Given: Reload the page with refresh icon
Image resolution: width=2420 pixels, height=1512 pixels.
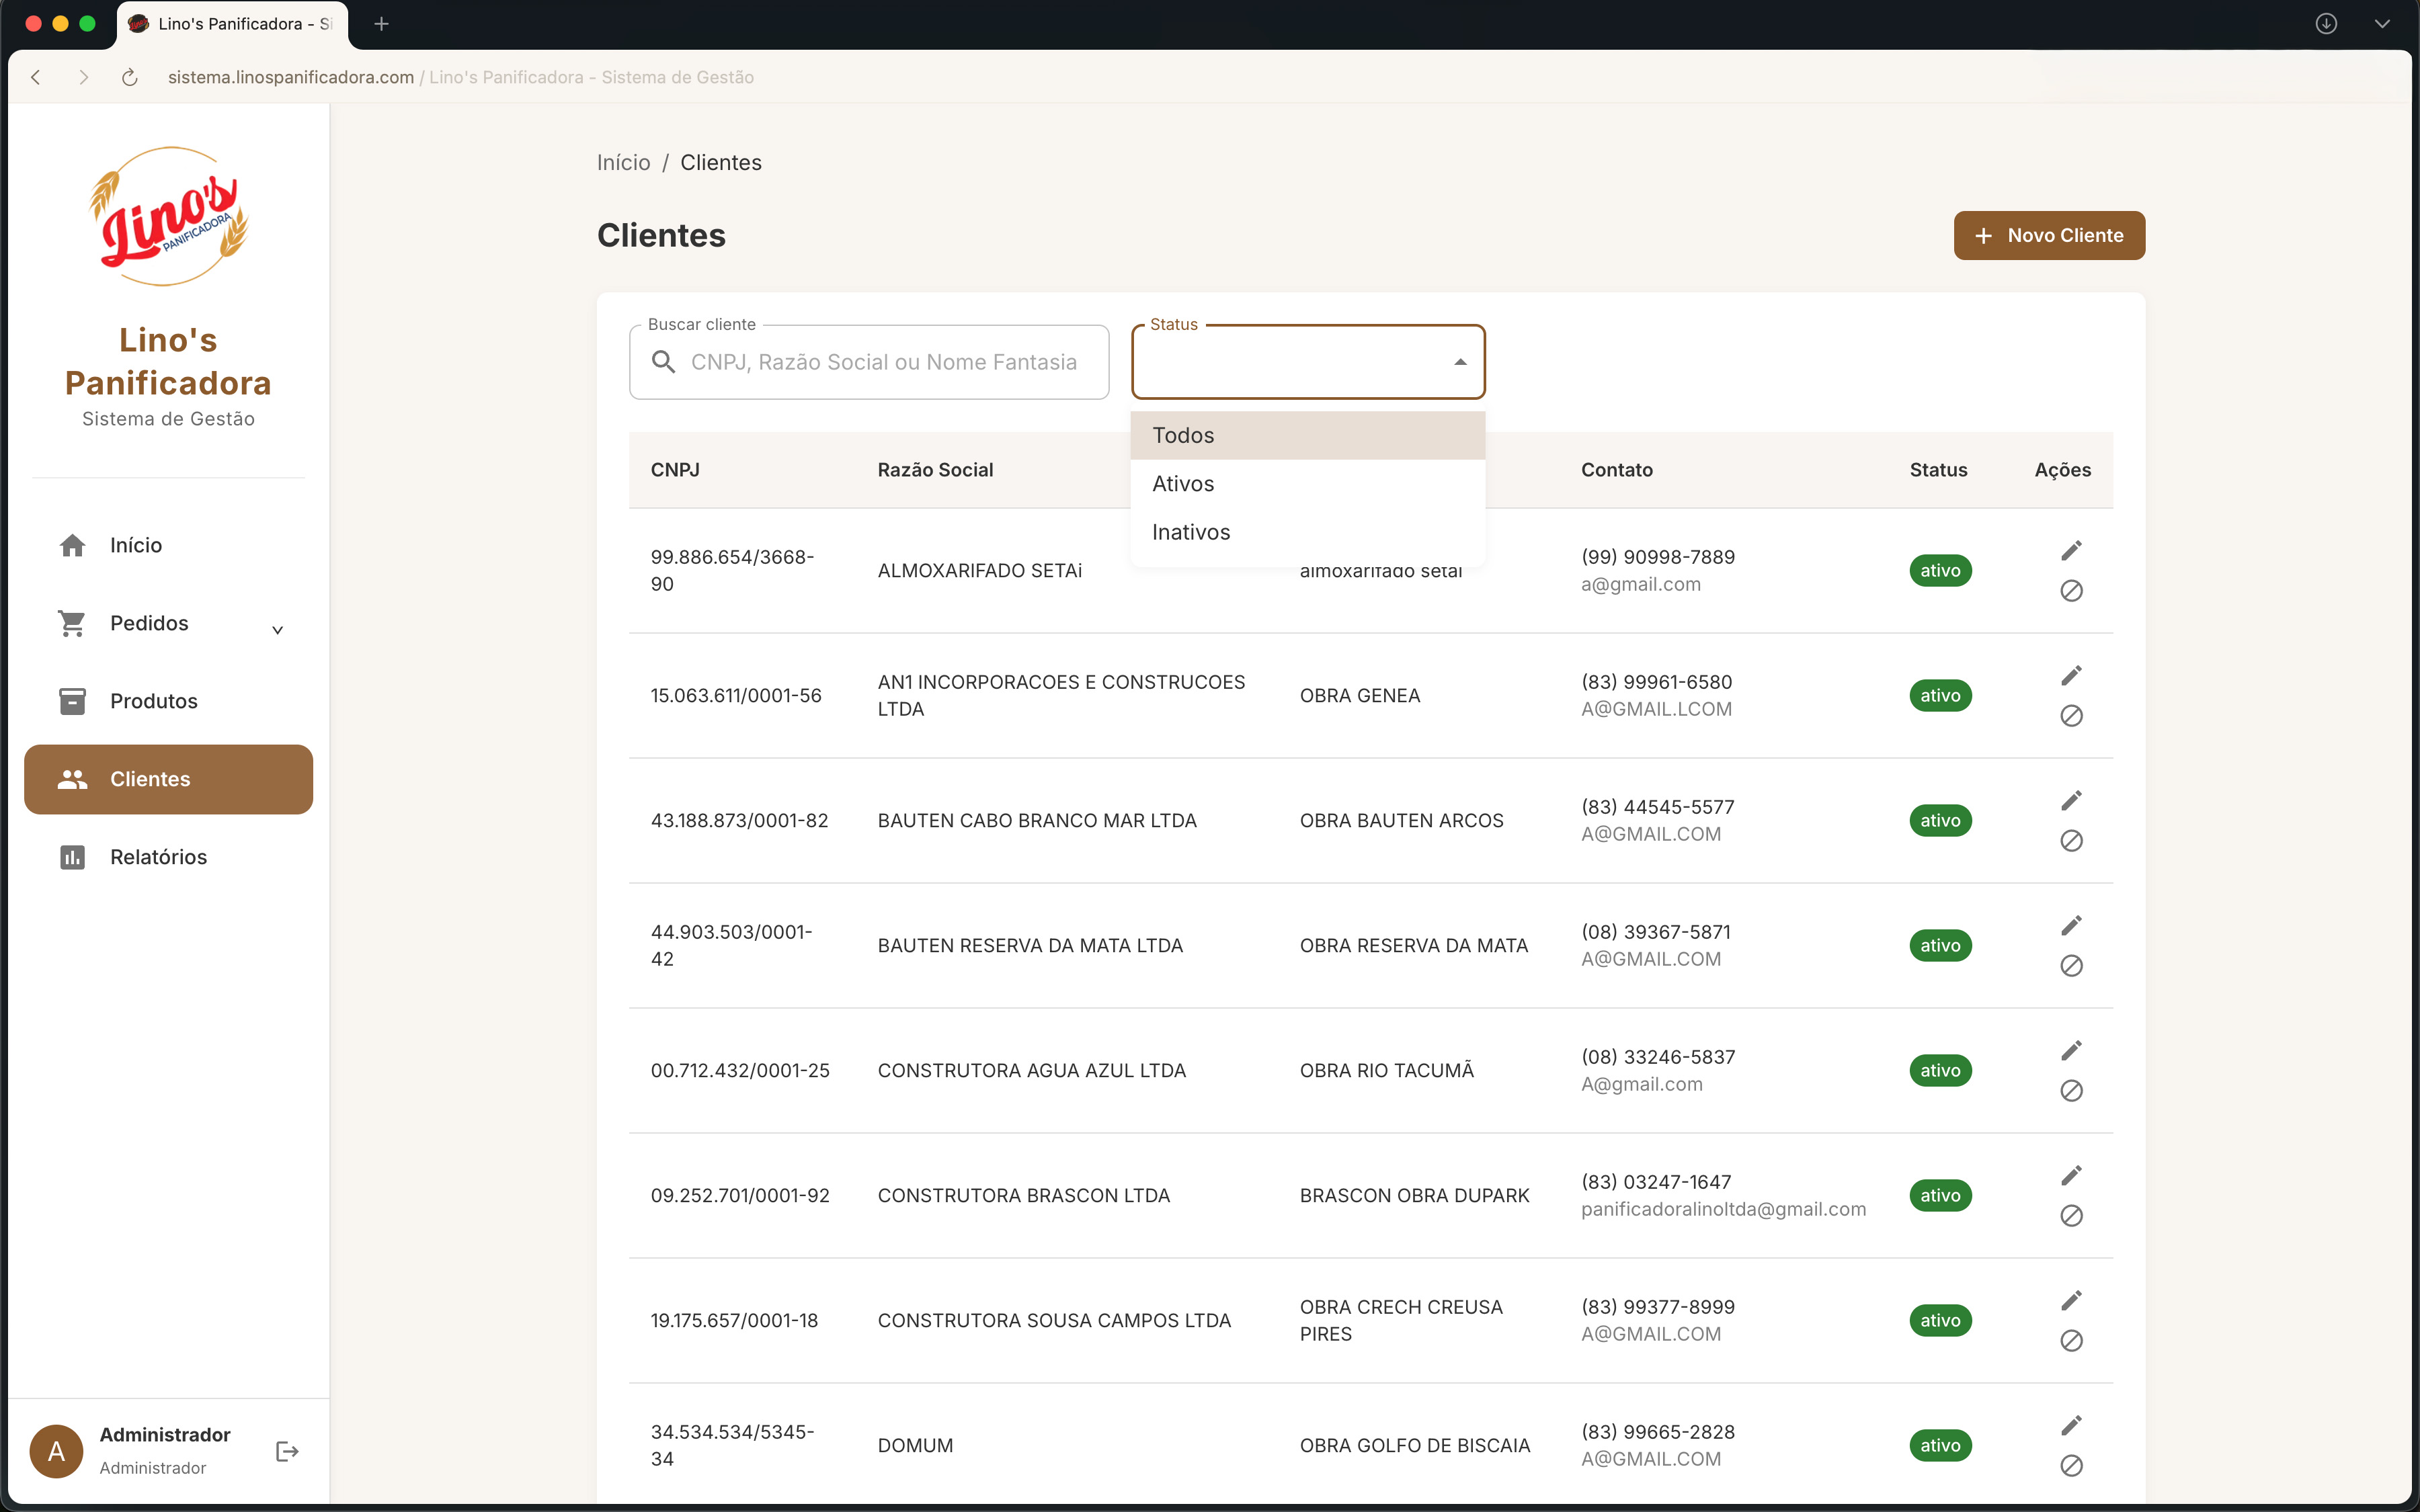Looking at the screenshot, I should [x=129, y=77].
